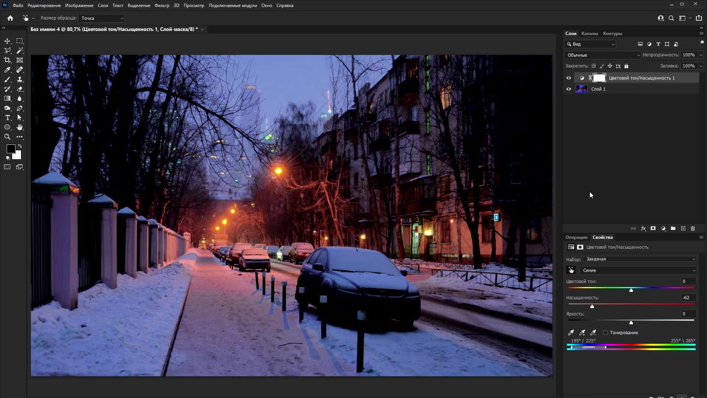
Task: Open the Набор preset dropdown
Action: point(640,259)
